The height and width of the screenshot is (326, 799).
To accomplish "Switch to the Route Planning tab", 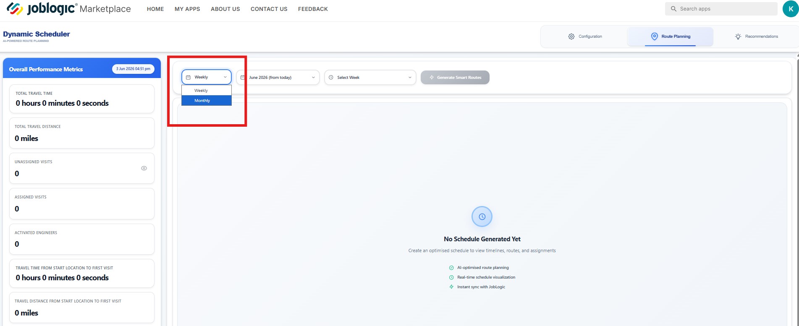I will [670, 37].
